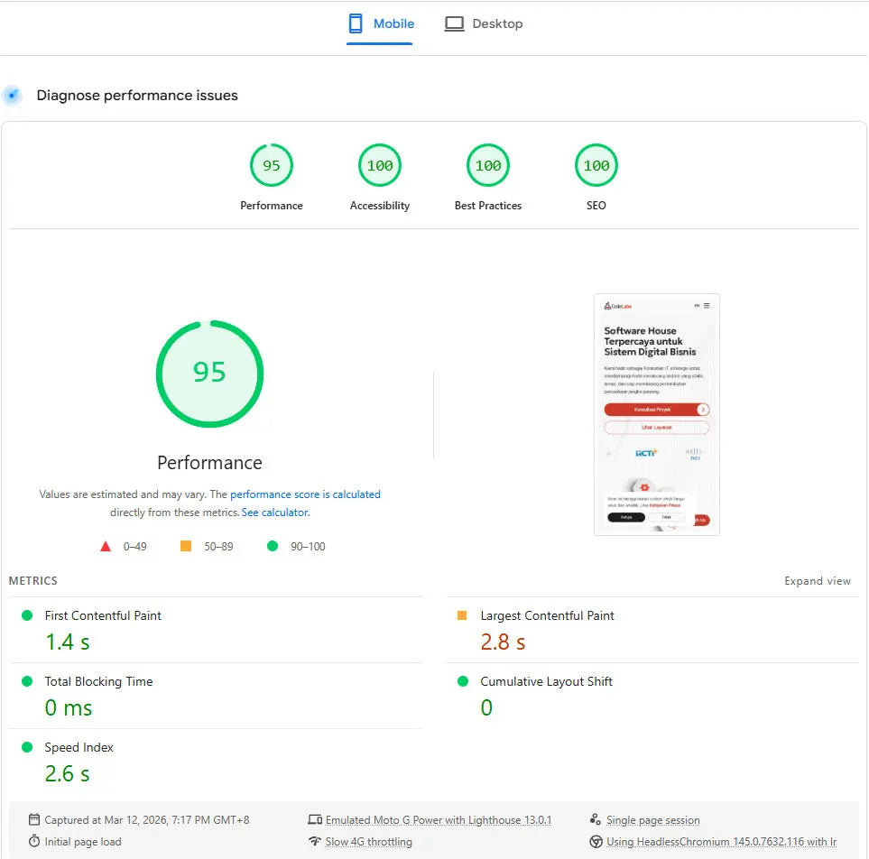Select the sparkle icon near Diagnose performance issues
Screen dimensions: 869x859
[13, 95]
